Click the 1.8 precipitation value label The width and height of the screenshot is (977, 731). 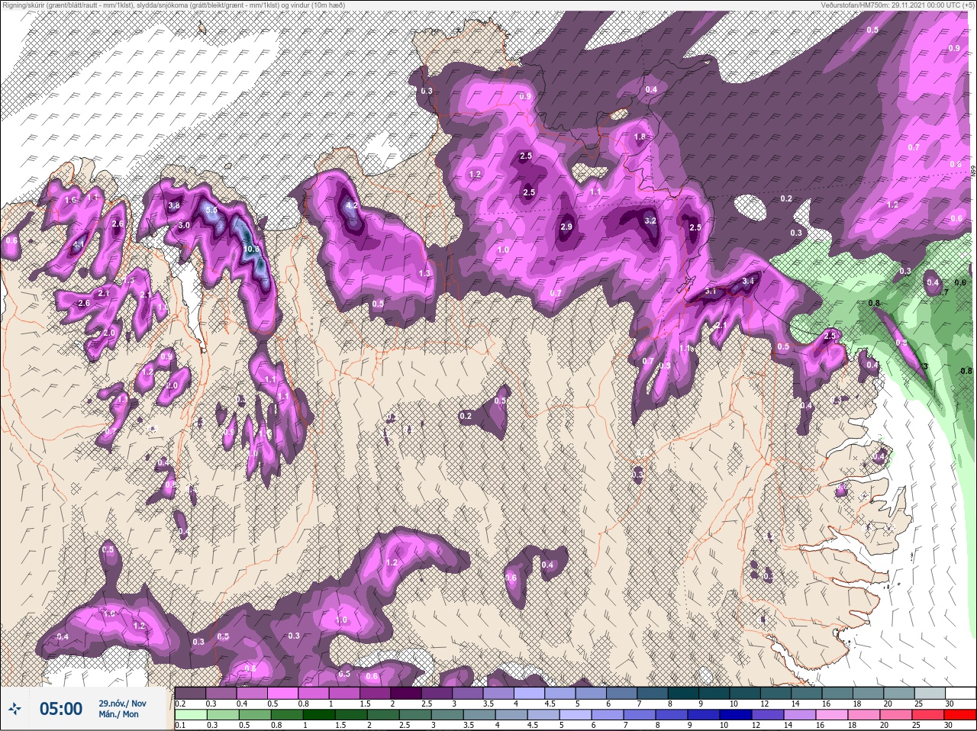point(640,137)
